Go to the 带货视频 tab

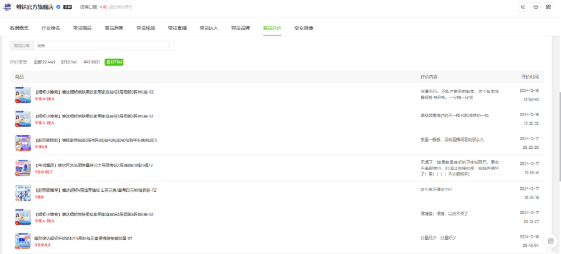point(146,28)
